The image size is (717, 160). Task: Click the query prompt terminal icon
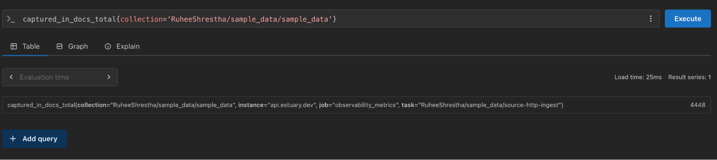click(x=11, y=19)
